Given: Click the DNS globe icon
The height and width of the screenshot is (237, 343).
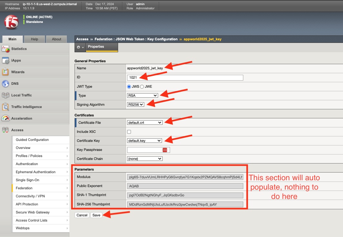Looking at the screenshot, I should 5,84.
